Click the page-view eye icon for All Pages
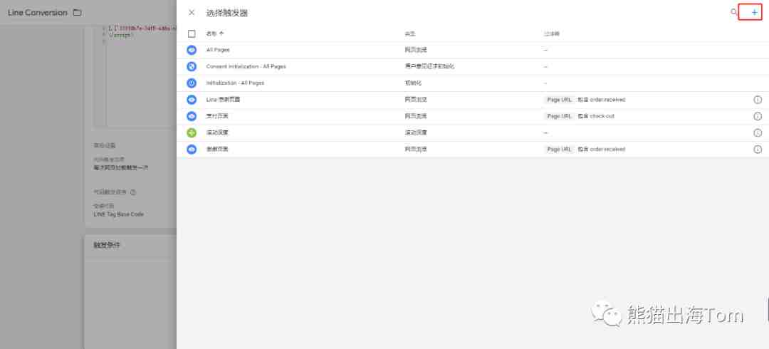This screenshot has width=769, height=349. 192,50
